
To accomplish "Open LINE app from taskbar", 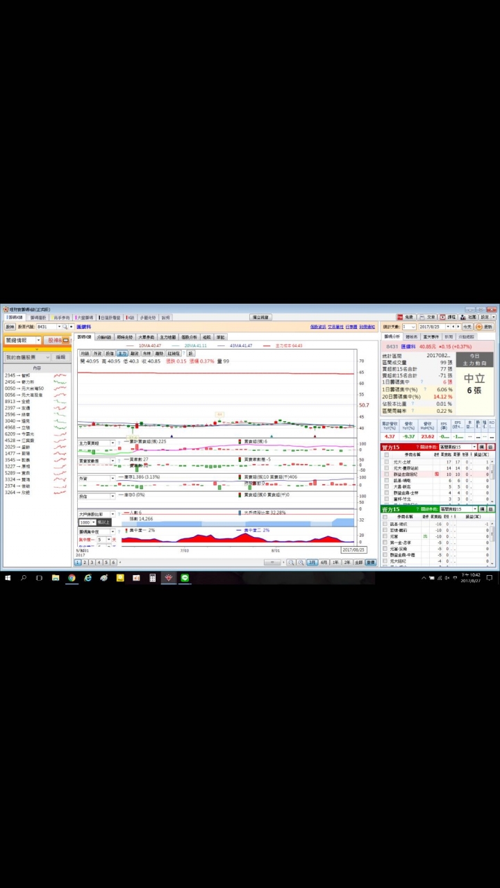I will (x=185, y=577).
